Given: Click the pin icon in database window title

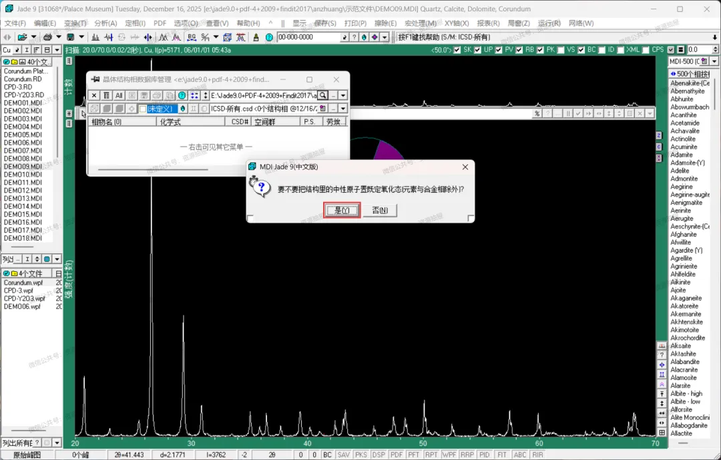Looking at the screenshot, I should (95, 79).
